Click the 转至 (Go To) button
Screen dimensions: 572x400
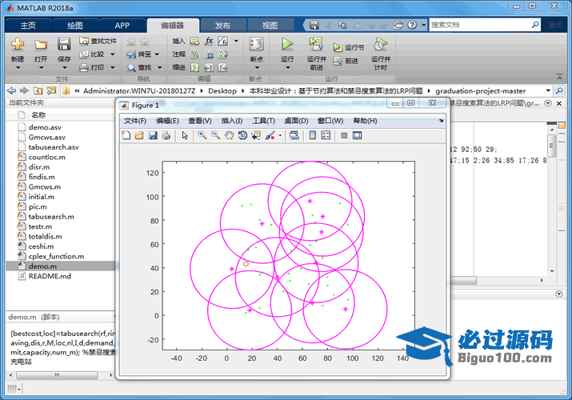139,54
